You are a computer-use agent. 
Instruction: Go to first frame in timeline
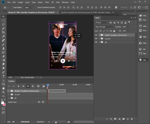(x=9, y=86)
